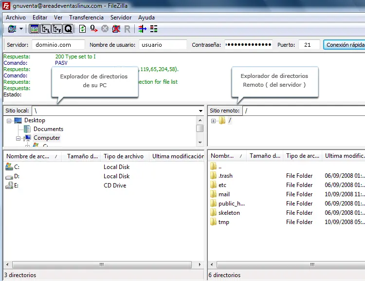The image size is (365, 281).
Task: Click the disconnect from server icon
Action: tap(116, 29)
